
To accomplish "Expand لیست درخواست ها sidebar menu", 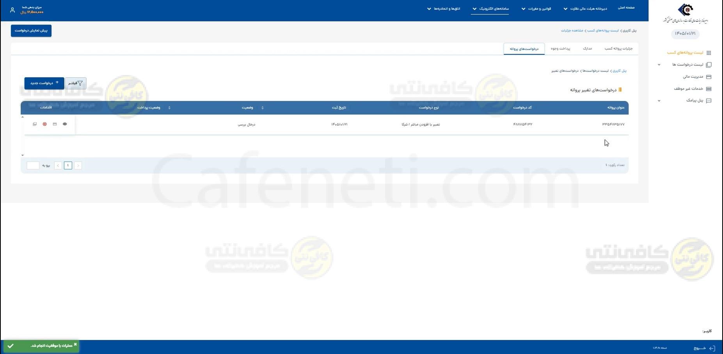I will pyautogui.click(x=687, y=65).
